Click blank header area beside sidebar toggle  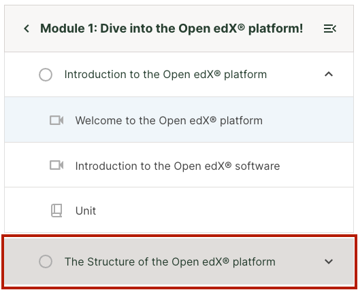[x=313, y=29]
